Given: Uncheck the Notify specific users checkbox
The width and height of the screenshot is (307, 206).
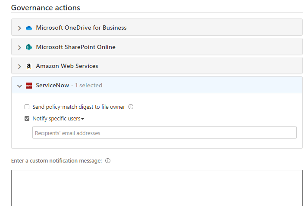Looking at the screenshot, I should [27, 119].
